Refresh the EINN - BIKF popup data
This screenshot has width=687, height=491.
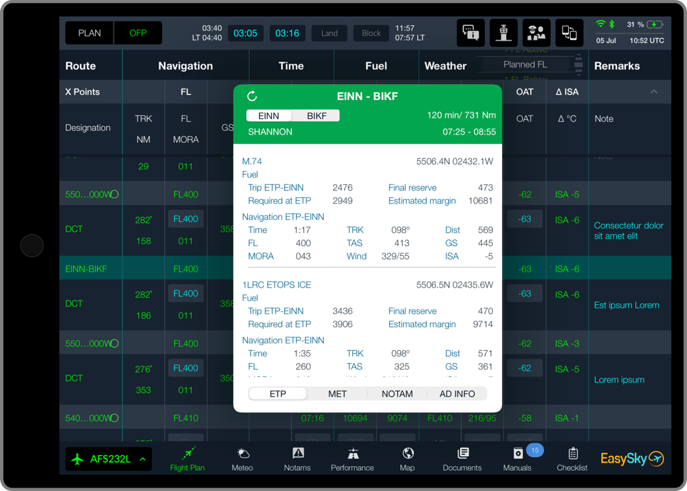point(252,96)
